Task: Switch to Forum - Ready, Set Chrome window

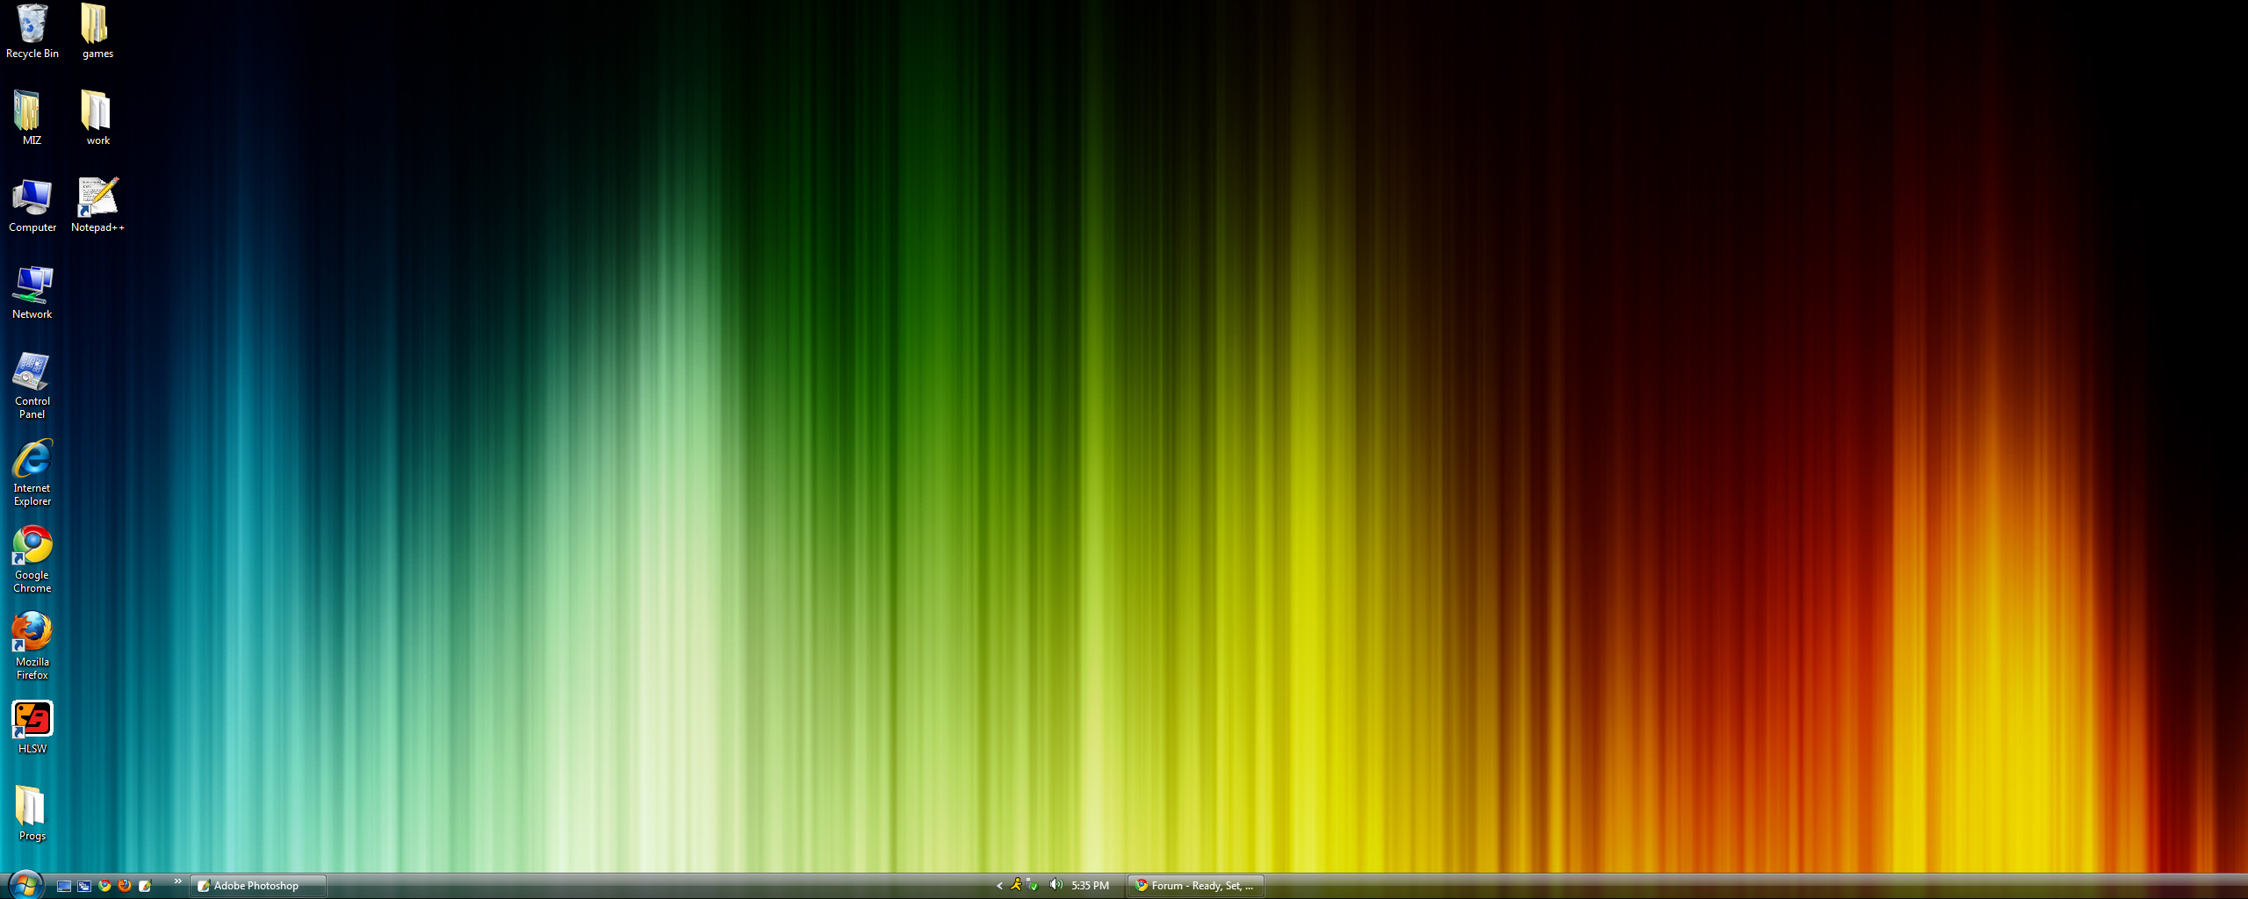Action: [x=1196, y=886]
